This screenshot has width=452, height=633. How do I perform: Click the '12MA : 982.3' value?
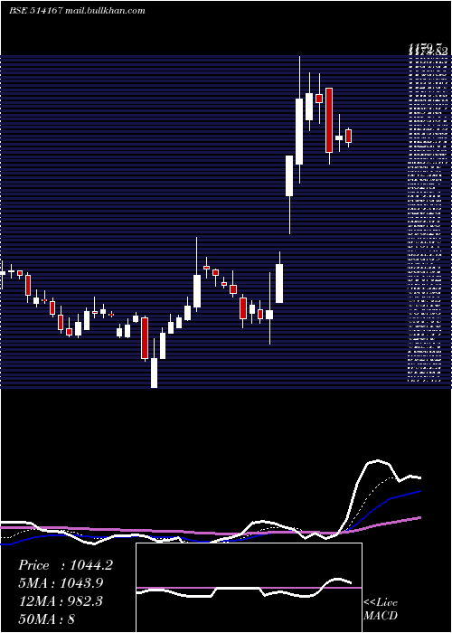click(60, 601)
